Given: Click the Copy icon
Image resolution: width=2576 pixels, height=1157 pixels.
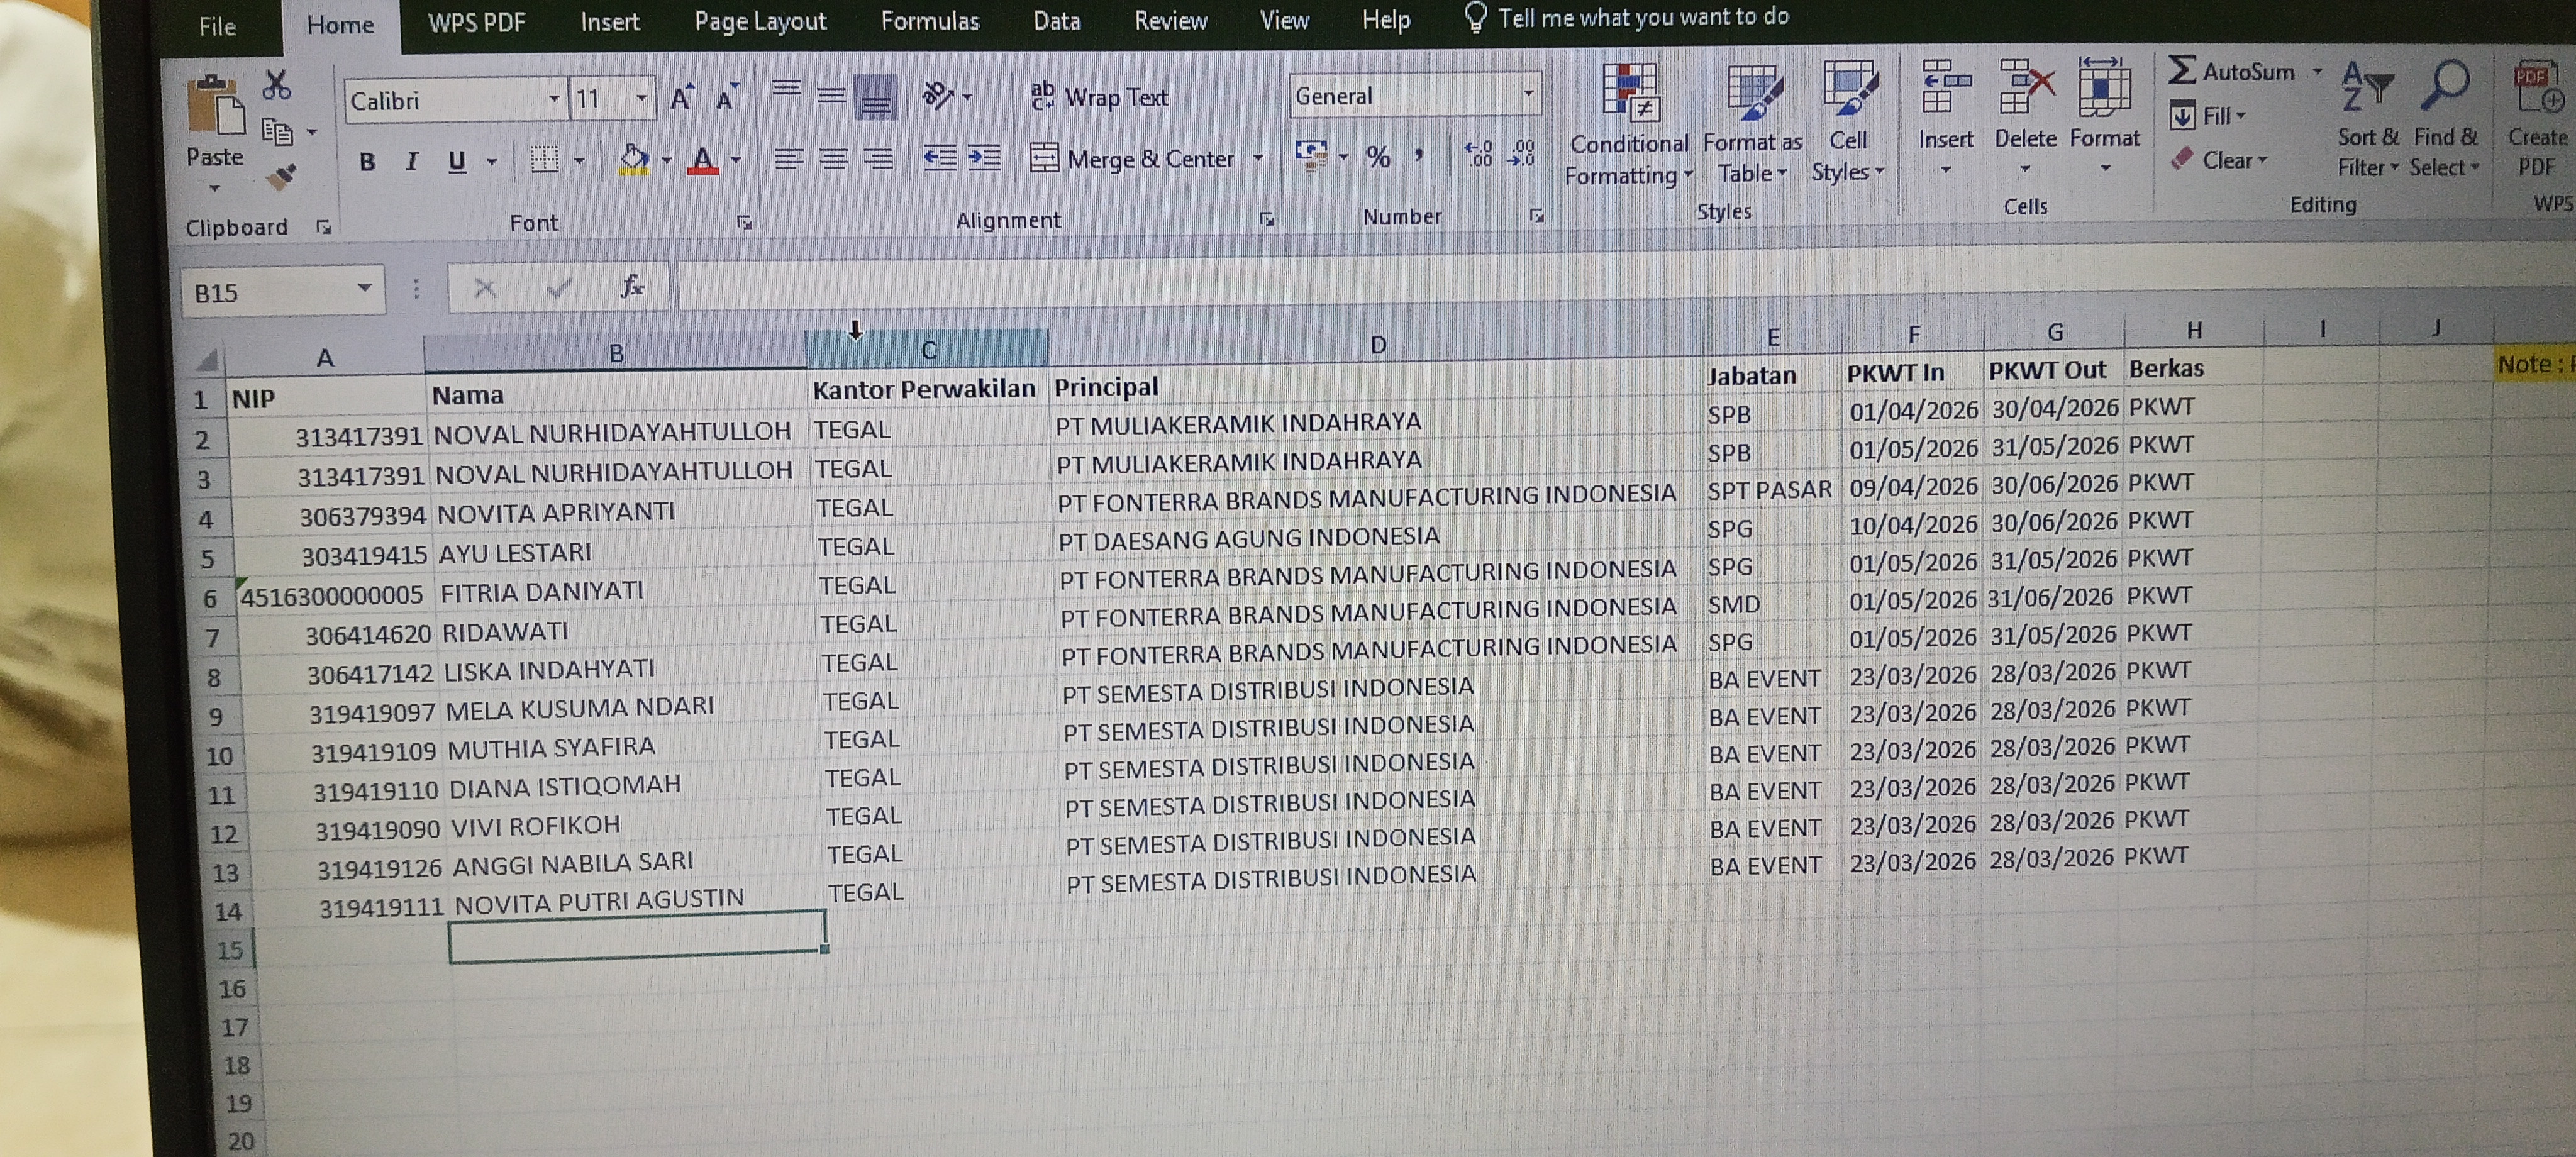Looking at the screenshot, I should [x=277, y=131].
